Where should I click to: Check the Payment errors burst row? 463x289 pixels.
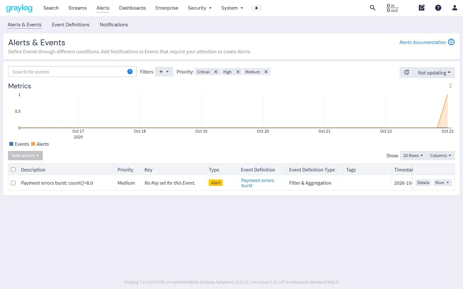[x=13, y=183]
